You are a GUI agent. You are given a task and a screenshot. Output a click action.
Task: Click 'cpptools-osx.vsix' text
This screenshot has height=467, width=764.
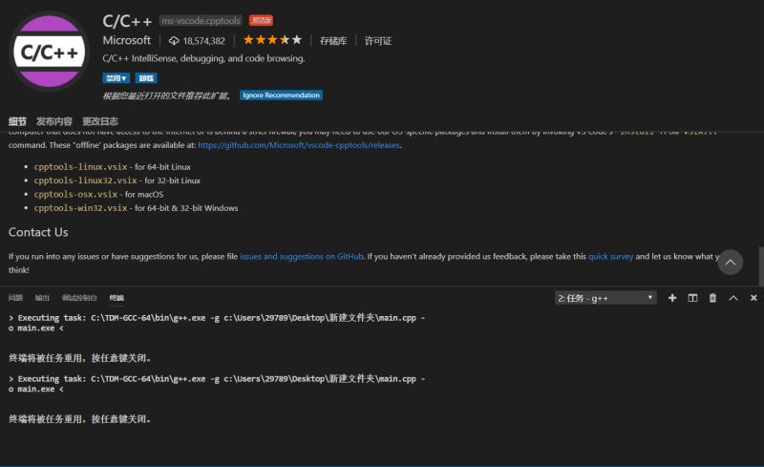[x=75, y=194]
